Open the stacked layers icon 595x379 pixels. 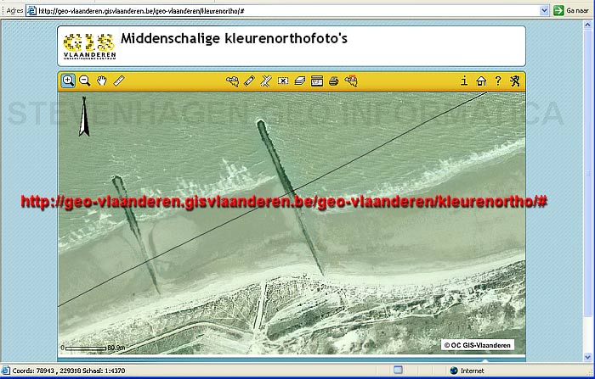[x=300, y=81]
